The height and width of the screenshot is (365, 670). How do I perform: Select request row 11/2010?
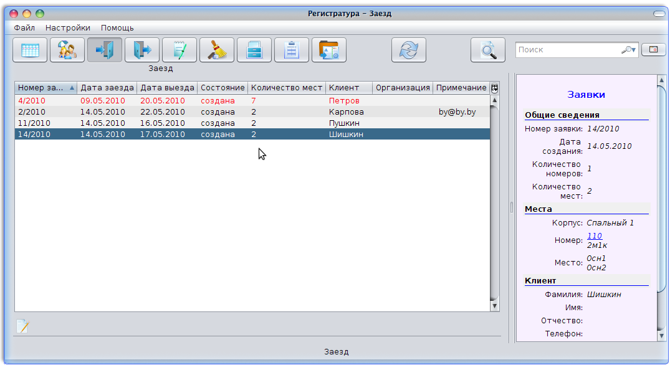(x=252, y=123)
